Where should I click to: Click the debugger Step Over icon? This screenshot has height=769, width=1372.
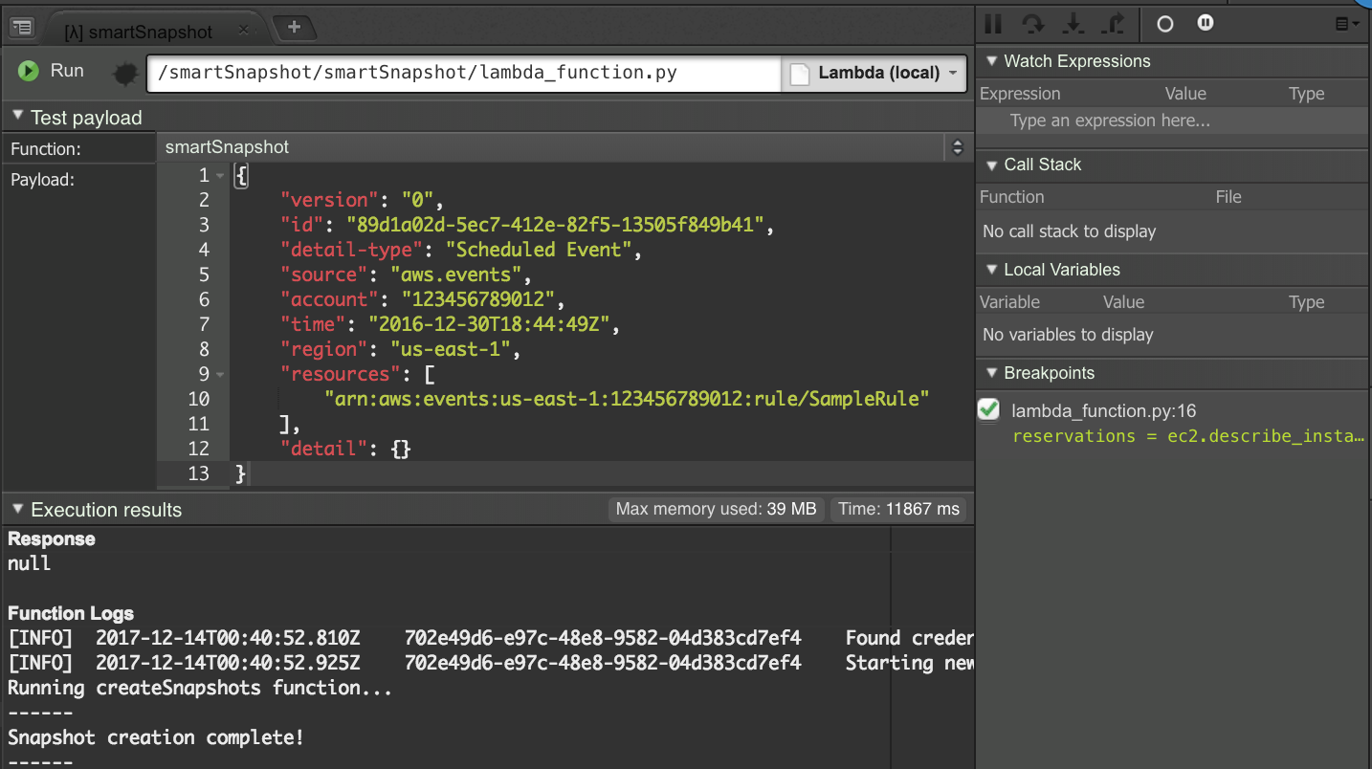(1033, 24)
